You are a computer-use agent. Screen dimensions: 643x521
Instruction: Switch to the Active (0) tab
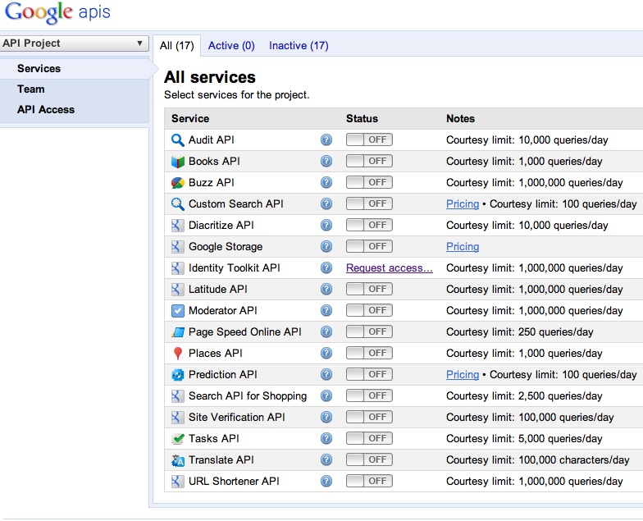231,46
